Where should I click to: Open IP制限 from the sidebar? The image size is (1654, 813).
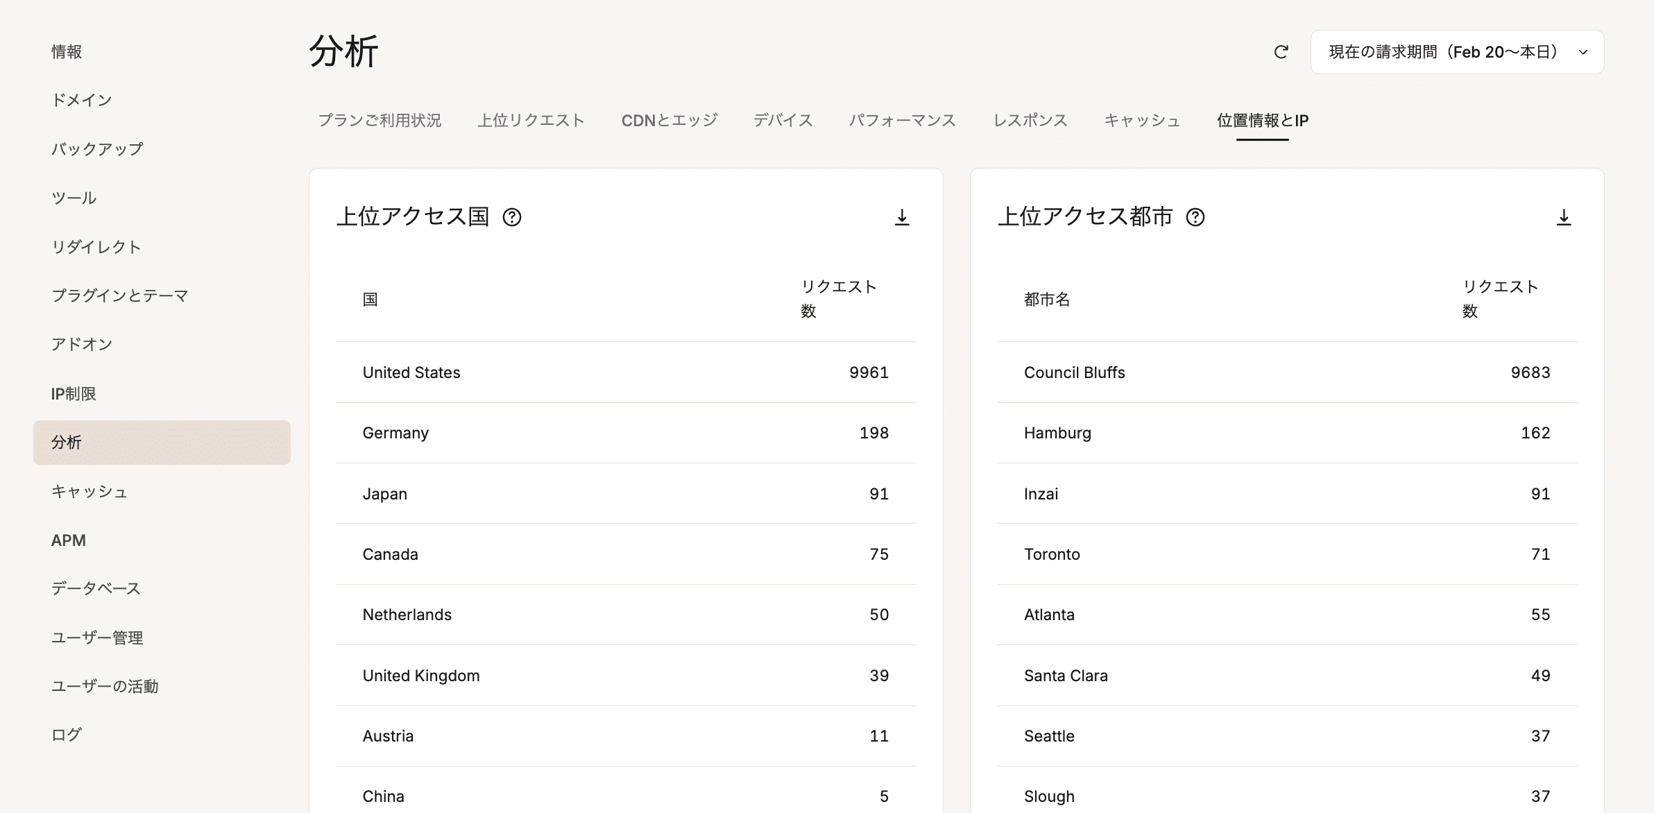(x=73, y=393)
